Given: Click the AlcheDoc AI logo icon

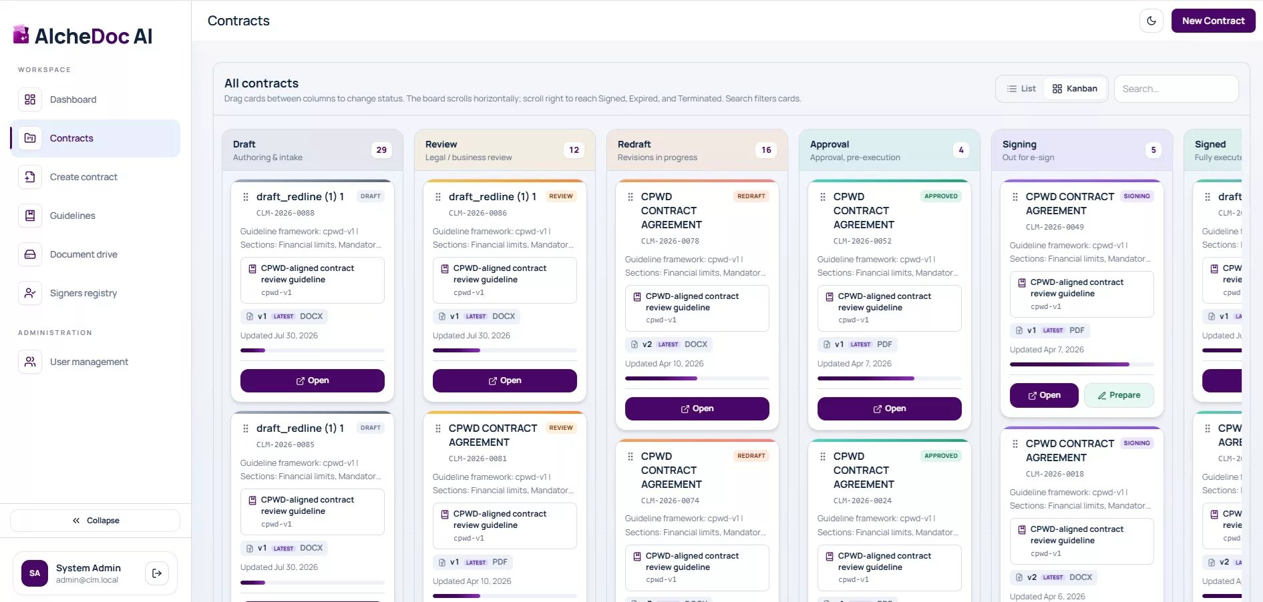Looking at the screenshot, I should coord(21,34).
